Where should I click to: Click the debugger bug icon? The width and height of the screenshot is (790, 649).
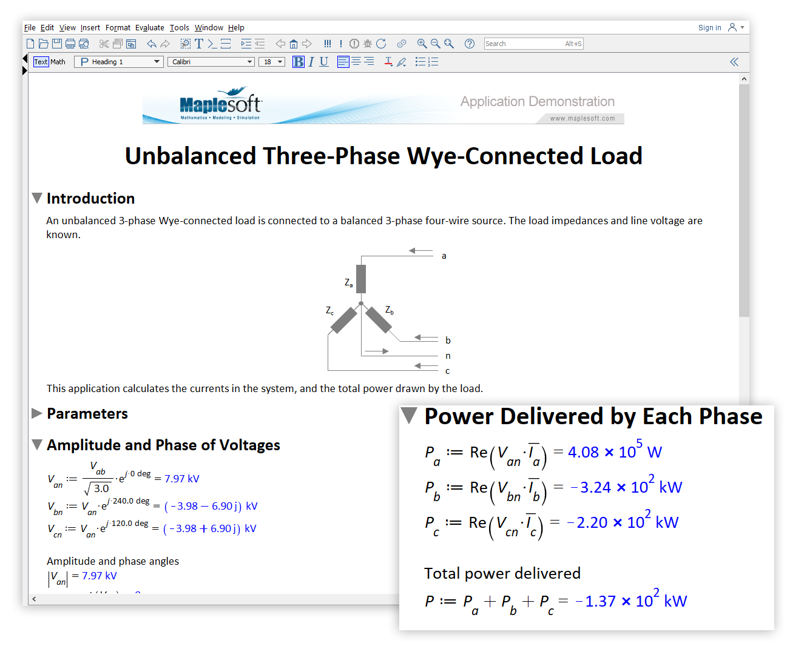367,44
